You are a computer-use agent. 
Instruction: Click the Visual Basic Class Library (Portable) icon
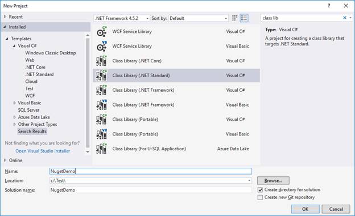[101, 134]
